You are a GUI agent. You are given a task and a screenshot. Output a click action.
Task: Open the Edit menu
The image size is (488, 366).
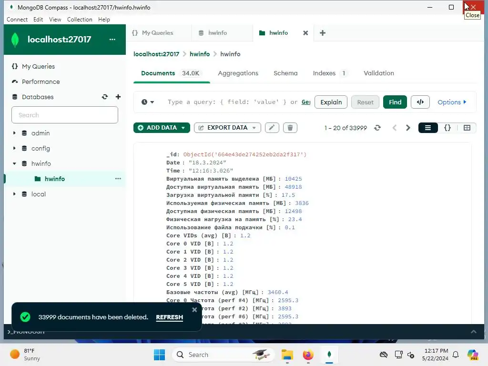(x=38, y=19)
